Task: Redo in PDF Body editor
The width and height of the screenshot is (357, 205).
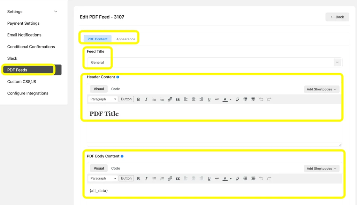Action: pyautogui.click(x=269, y=179)
